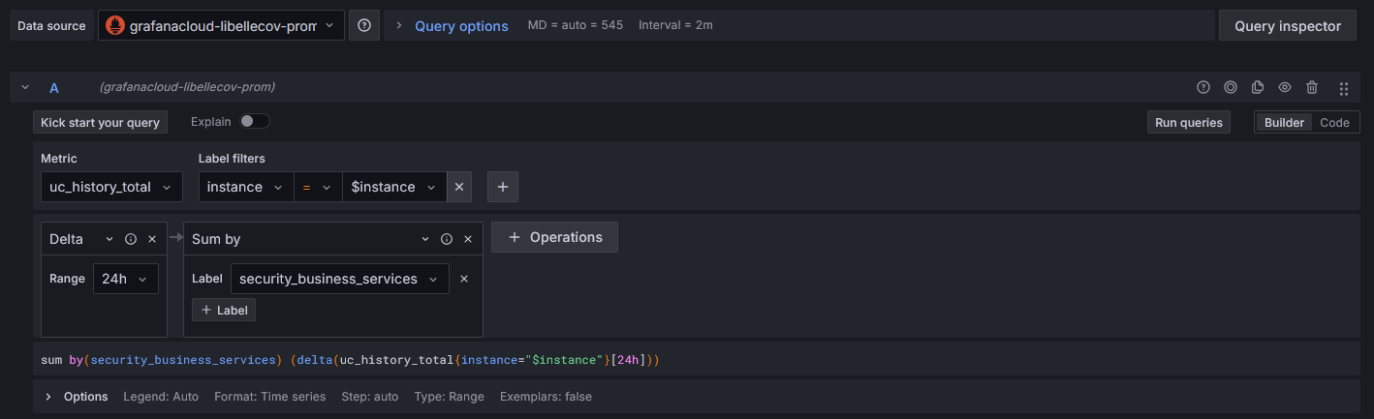Image resolution: width=1374 pixels, height=419 pixels.
Task: Remove the Delta operation
Action: point(152,239)
